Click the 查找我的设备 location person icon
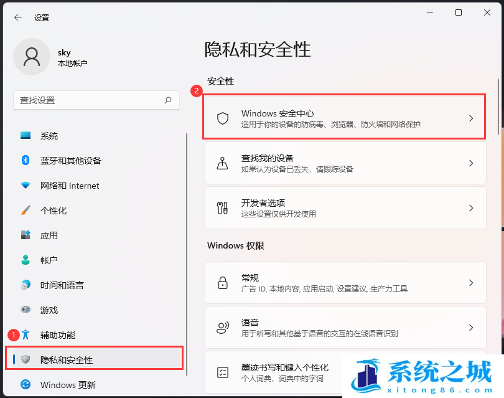This screenshot has height=398, width=504. [x=222, y=163]
